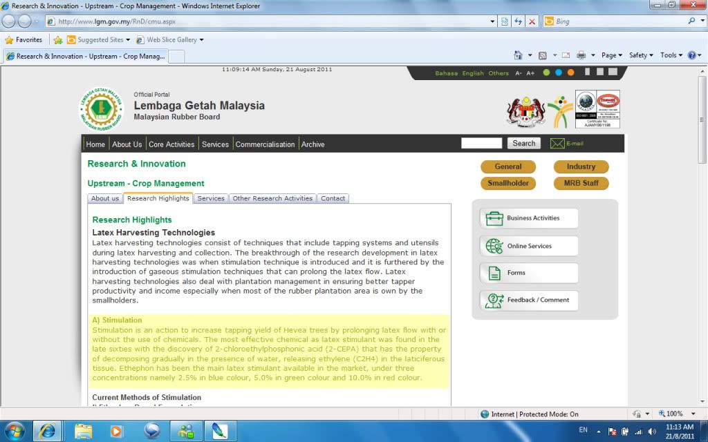Viewport: 708px width, 442px height.
Task: Expand the address bar history dropdown arrow
Action: (x=492, y=21)
